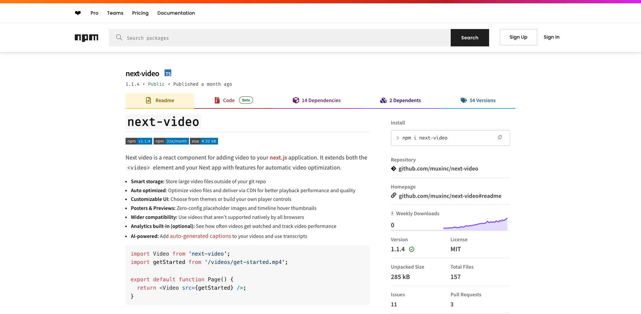
Task: Click the npm v1.1.4 badge
Action: click(139, 141)
